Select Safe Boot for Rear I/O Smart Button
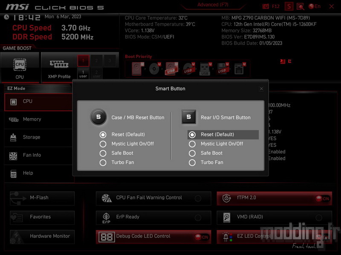The width and height of the screenshot is (341, 255). coord(192,153)
